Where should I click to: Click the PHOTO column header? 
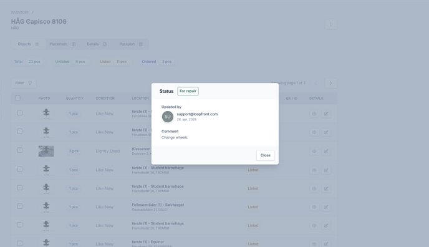coord(44,99)
